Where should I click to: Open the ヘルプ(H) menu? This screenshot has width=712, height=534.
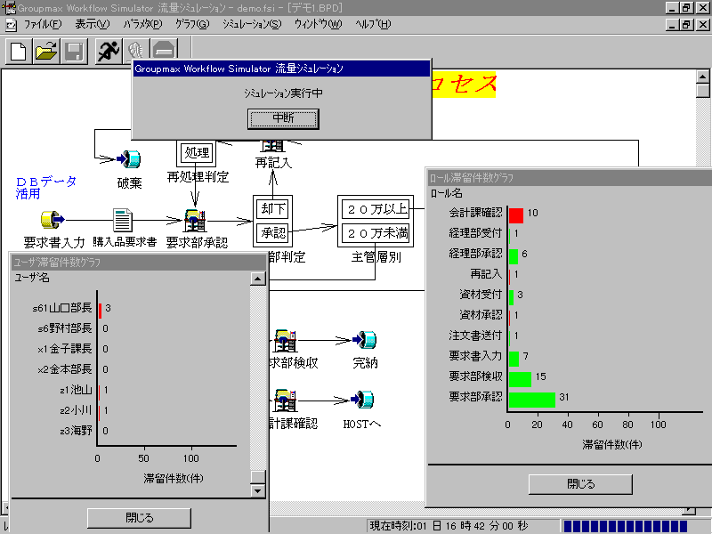click(373, 24)
